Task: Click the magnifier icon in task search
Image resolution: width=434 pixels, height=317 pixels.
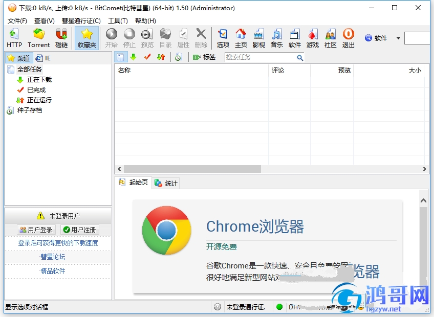Action: tap(300, 58)
